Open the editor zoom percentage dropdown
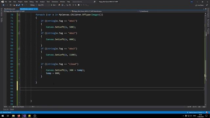This screenshot has height=118, width=210. 7,107
